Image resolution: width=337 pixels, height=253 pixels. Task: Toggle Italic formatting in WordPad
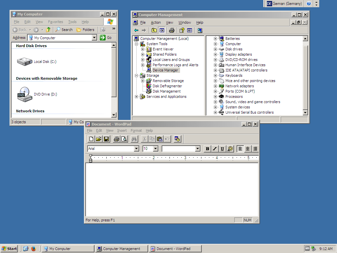point(215,149)
